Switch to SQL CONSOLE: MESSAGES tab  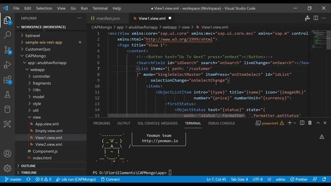click(157, 123)
